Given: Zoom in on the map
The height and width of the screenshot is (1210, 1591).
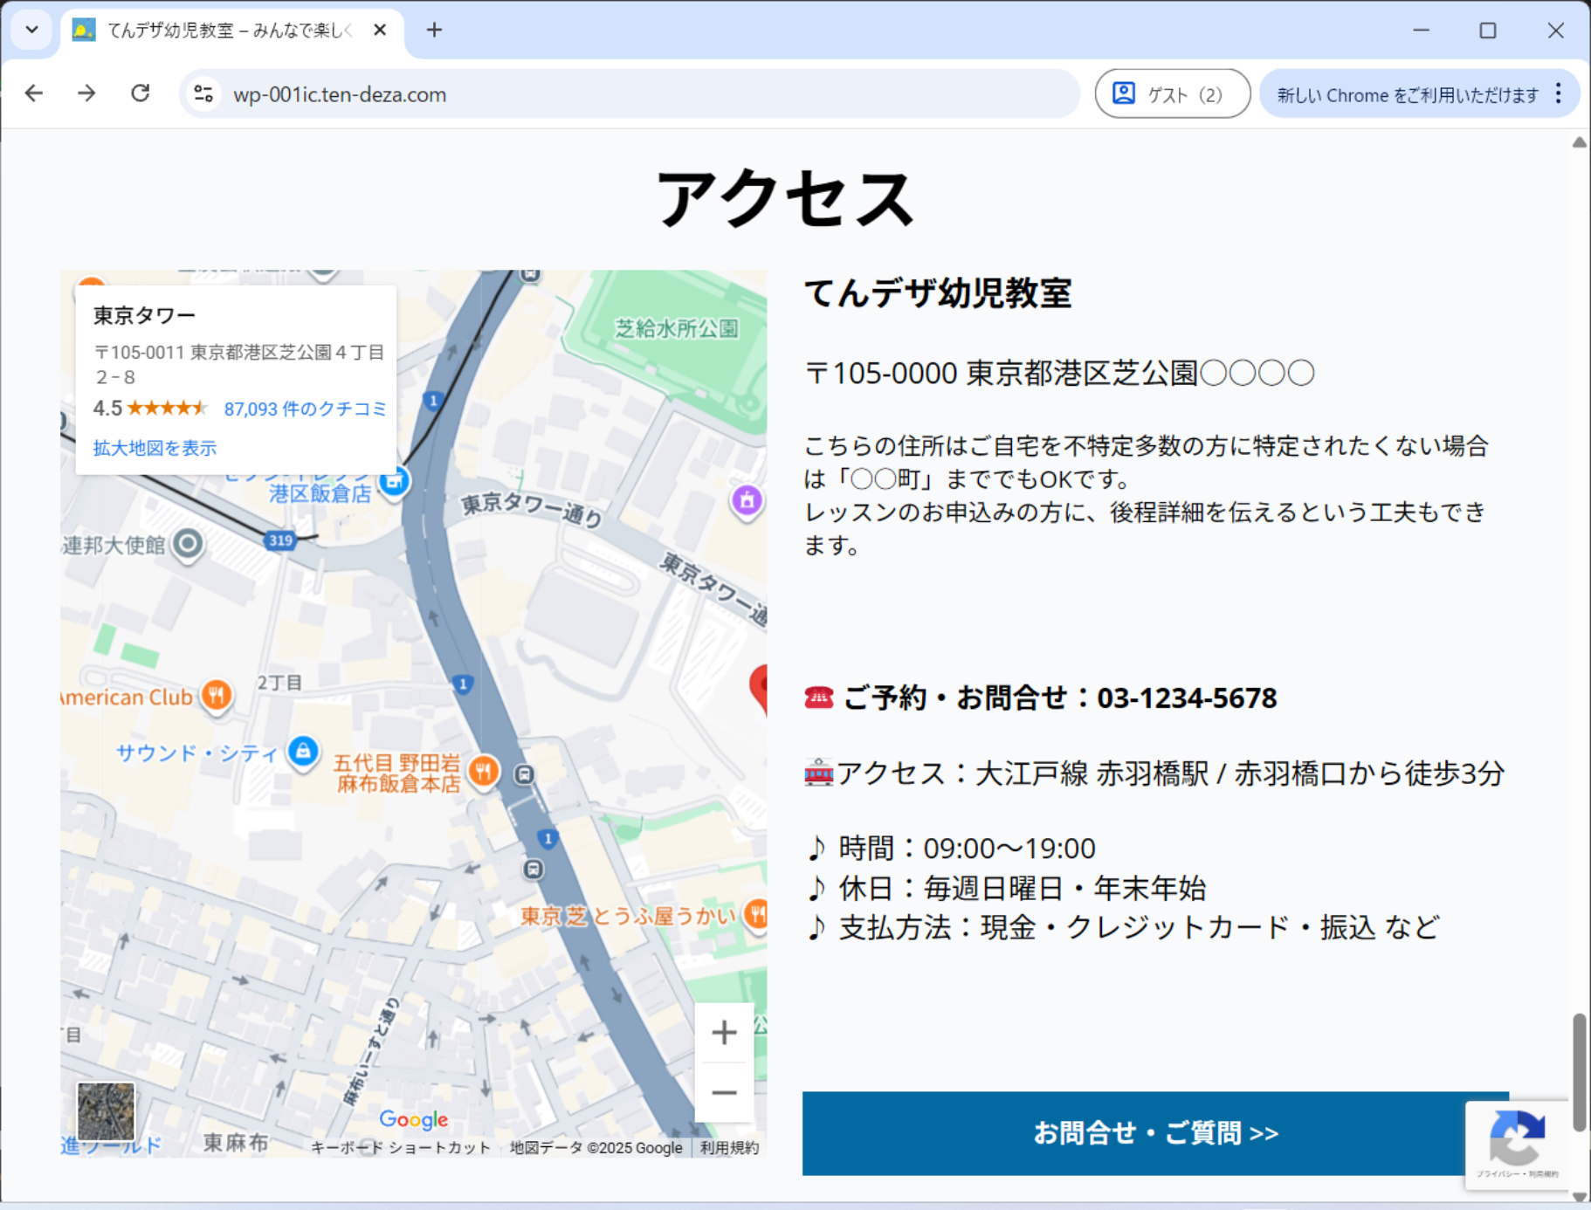Looking at the screenshot, I should 724,1033.
